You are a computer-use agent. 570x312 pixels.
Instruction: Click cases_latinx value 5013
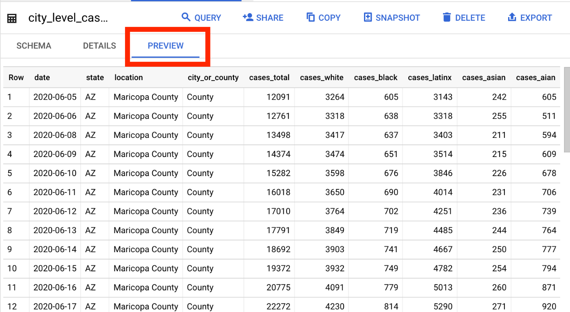443,288
